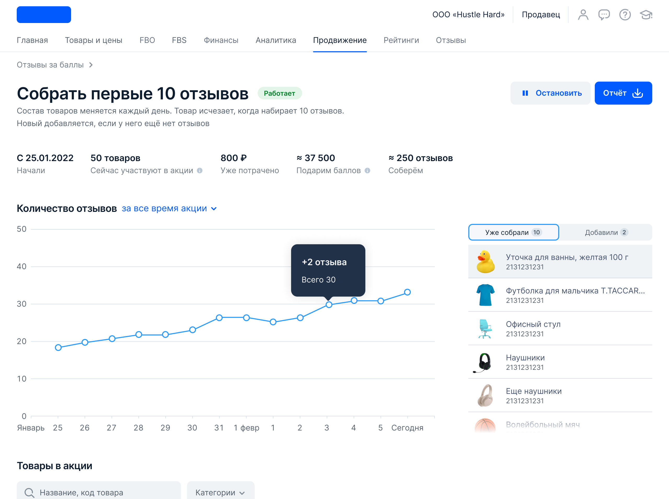Click chart data point for 'Сегодня'
This screenshot has height=499, width=669.
pyautogui.click(x=407, y=292)
